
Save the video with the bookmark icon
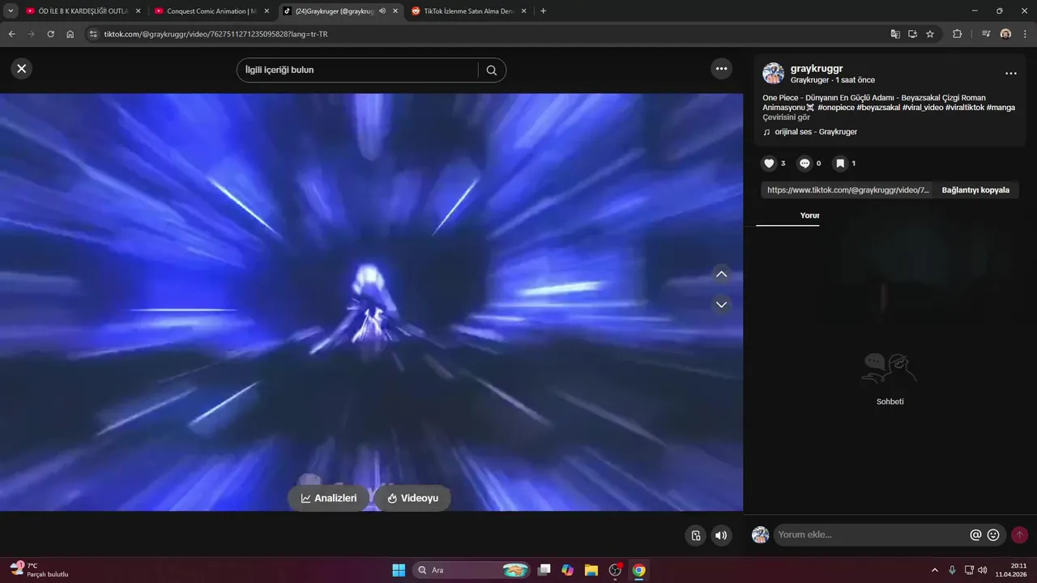pos(840,164)
